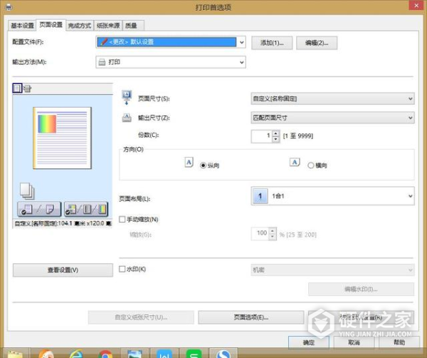The width and height of the screenshot is (427, 358).
Task: Open the 纸张来源 tab
Action: [108, 26]
